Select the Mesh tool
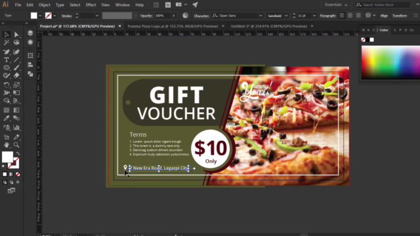Screen dimensions: 420x236 (7, 110)
